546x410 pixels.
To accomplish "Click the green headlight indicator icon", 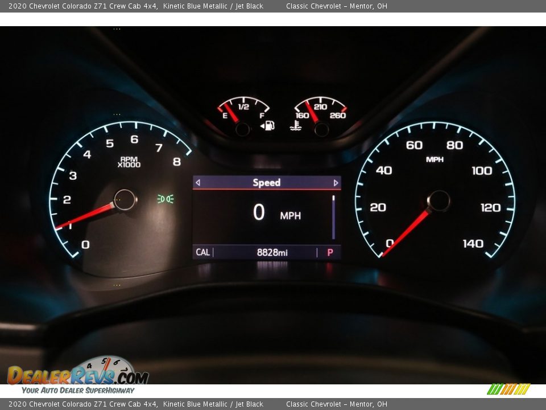I will (165, 199).
